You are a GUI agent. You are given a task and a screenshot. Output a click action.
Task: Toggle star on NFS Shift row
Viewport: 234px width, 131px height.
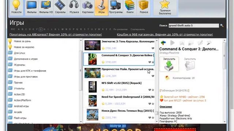pyautogui.click(x=153, y=90)
